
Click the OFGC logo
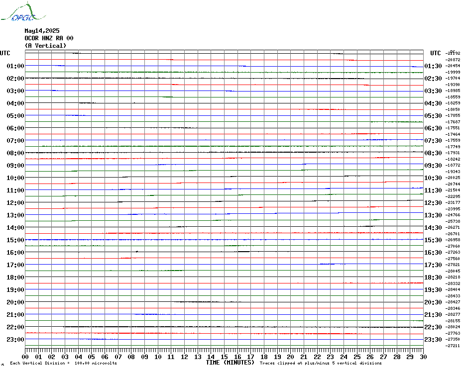click(x=23, y=12)
